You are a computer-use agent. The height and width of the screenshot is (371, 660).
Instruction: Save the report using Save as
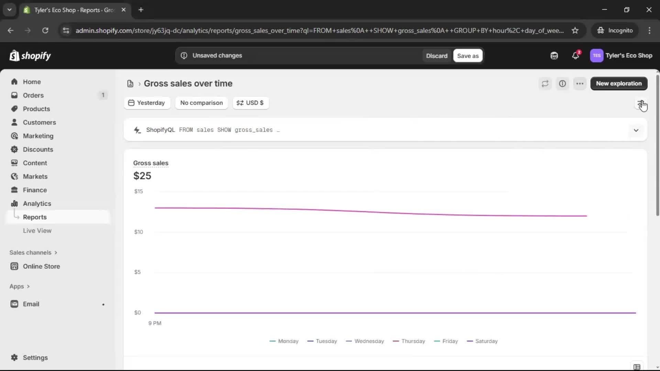tap(468, 55)
